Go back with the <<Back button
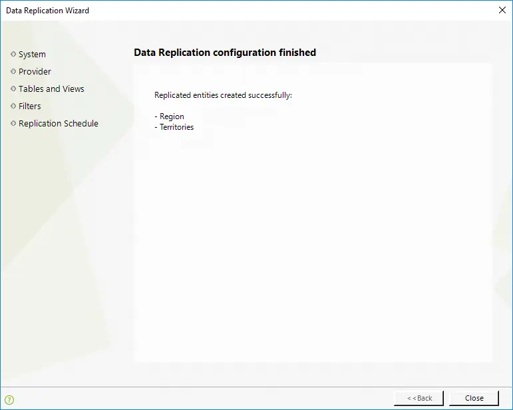513x410 pixels. (419, 398)
